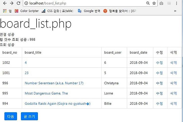The width and height of the screenshot is (183, 122).
Task: Open the Google 번역 bookmark
Action: pos(89,11)
